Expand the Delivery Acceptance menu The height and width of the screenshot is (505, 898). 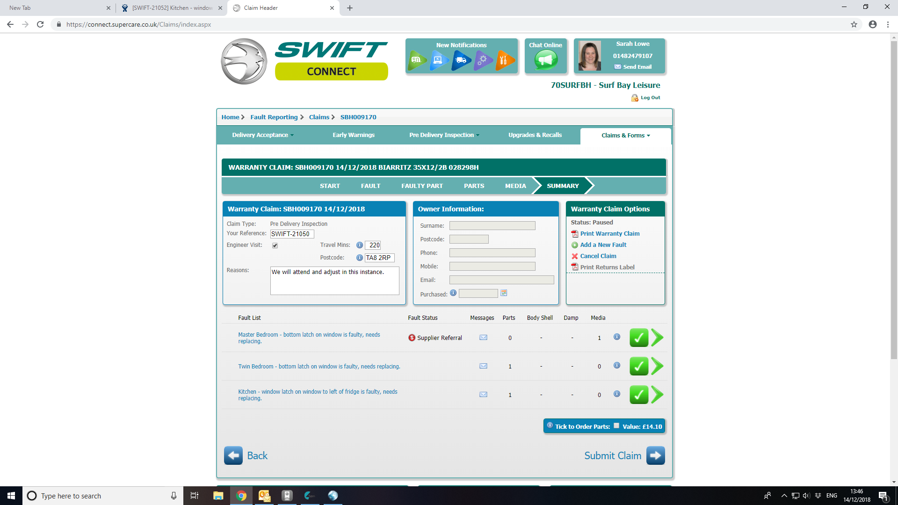point(262,135)
